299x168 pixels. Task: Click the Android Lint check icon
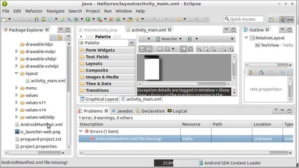point(50,19)
